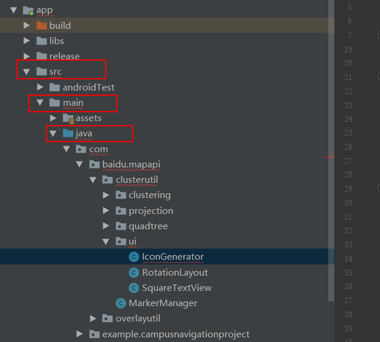
Task: Click the SquareTextView class icon
Action: pyautogui.click(x=134, y=288)
